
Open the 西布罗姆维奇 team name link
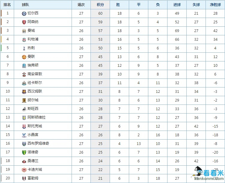[x=38, y=144]
